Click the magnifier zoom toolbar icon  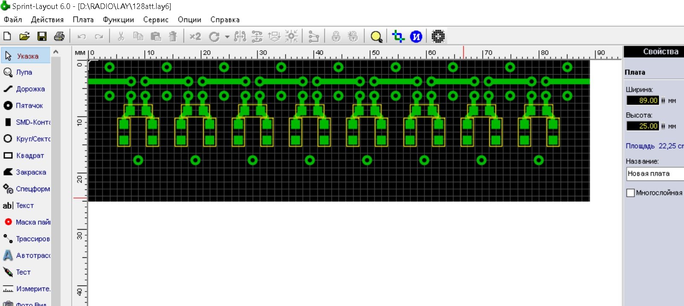point(376,37)
